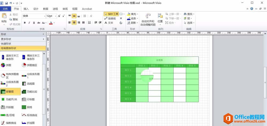Align text right in paragraph group
Viewport: 267px width, 126px height.
tap(79, 22)
